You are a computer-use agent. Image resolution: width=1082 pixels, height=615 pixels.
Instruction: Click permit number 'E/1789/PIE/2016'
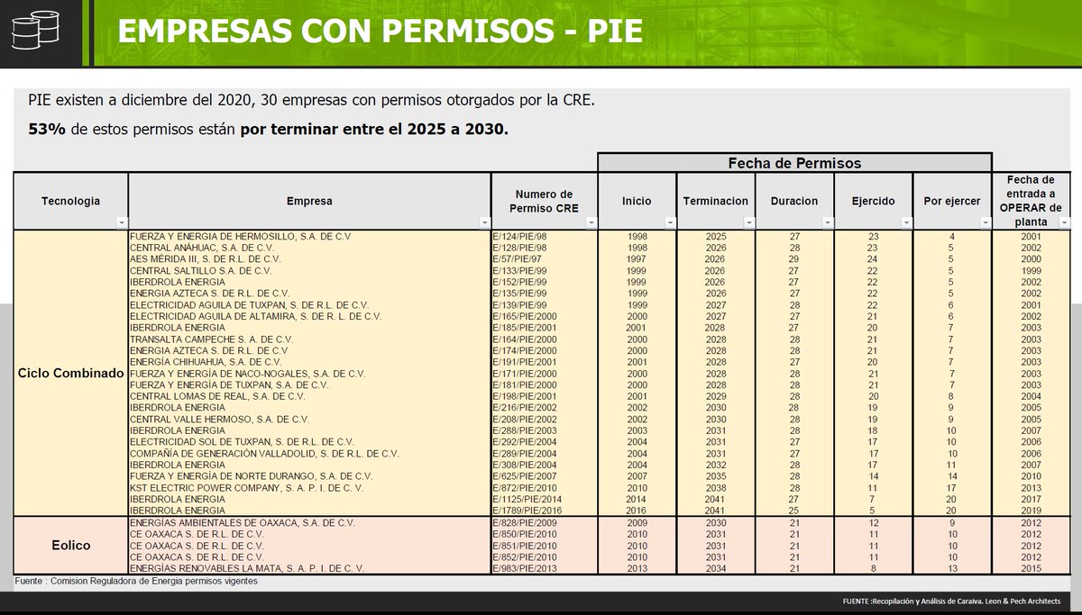coord(527,511)
